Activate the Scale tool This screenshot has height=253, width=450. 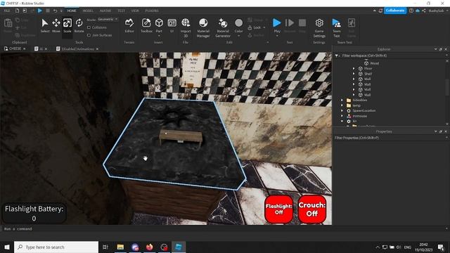tap(67, 25)
